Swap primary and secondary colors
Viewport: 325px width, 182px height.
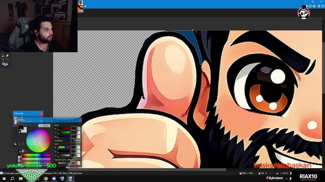[x=26, y=125]
